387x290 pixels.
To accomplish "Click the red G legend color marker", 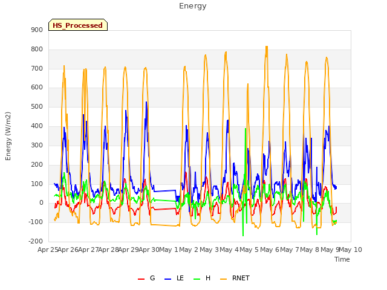I will [141, 279].
